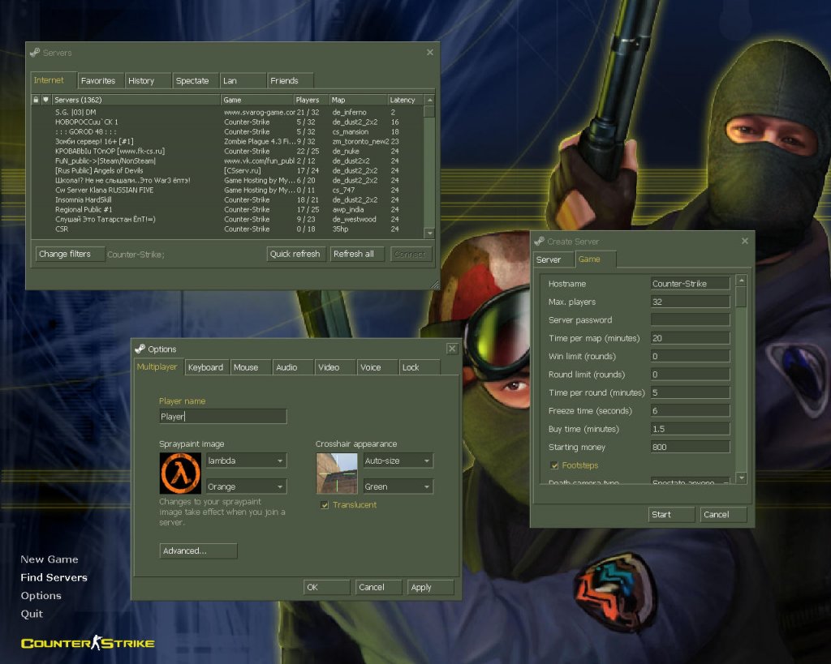
Task: Open the Lock tab in Options
Action: (420, 367)
